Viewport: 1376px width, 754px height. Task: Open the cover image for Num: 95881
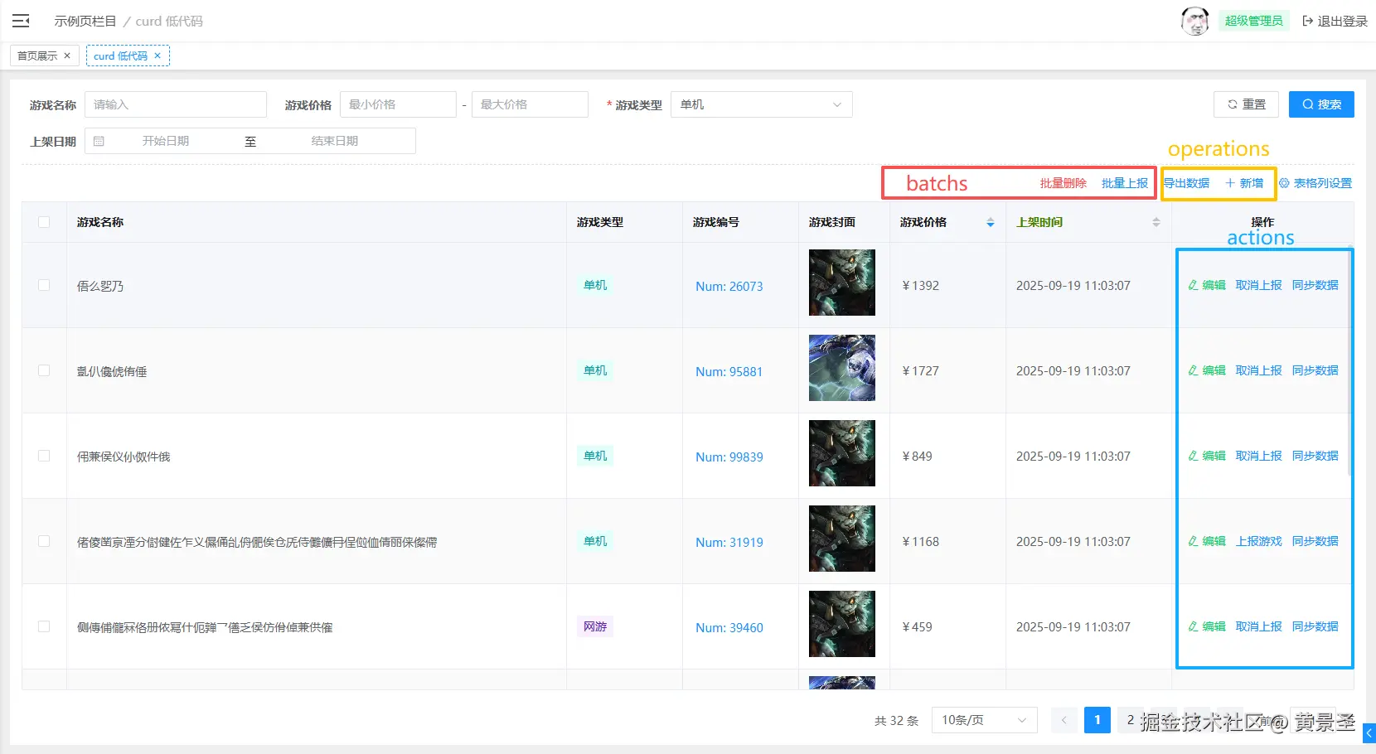point(842,368)
